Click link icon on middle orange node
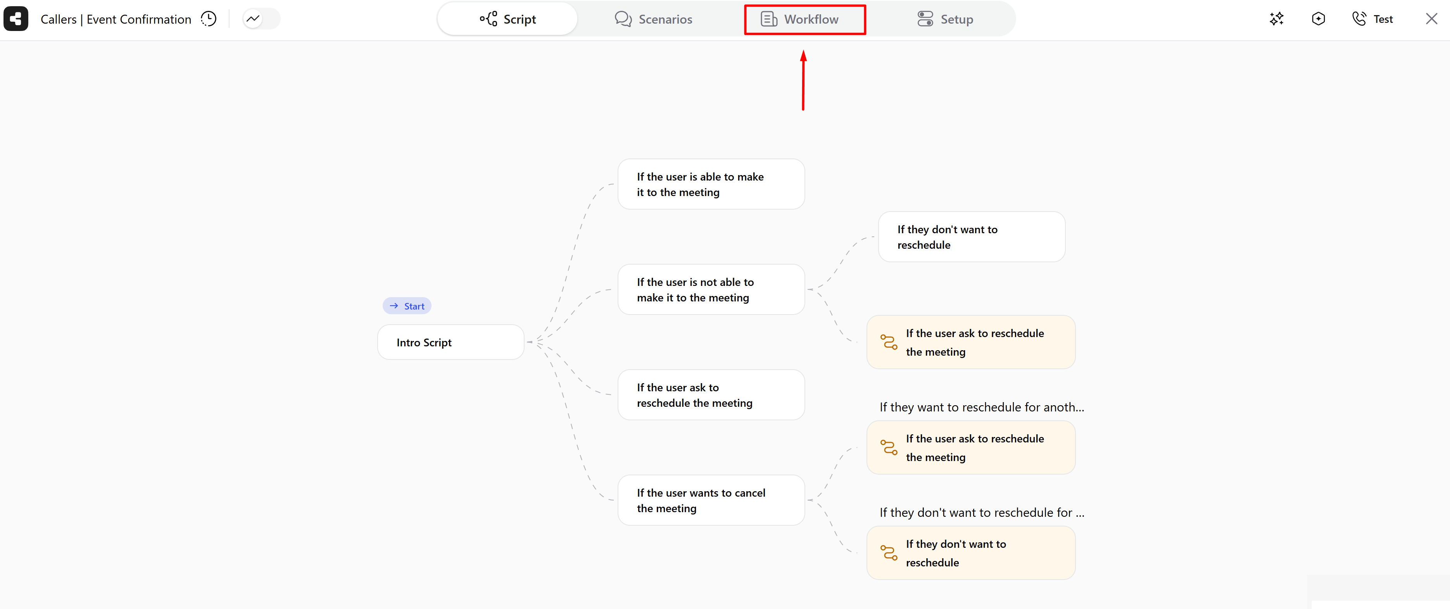 point(889,447)
